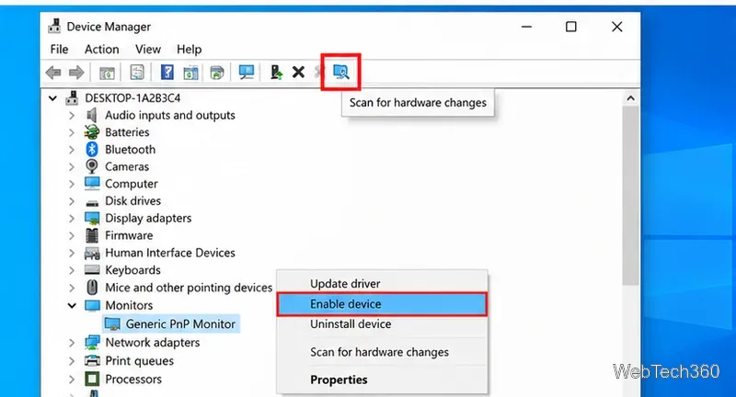Toggle the show/hide console tree toolbar icon
The height and width of the screenshot is (397, 736).
(107, 73)
